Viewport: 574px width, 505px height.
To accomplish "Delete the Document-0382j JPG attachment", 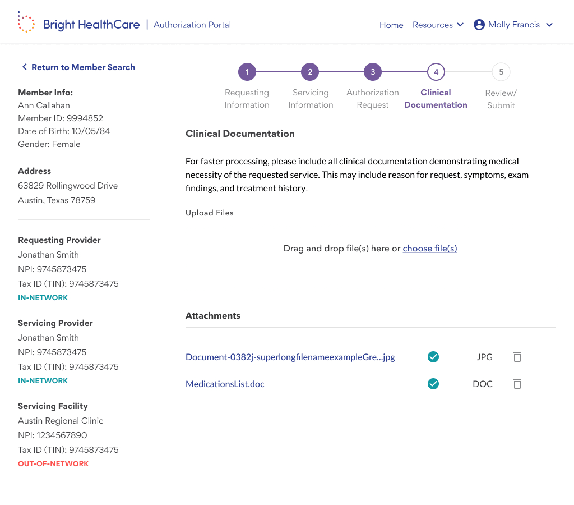I will point(517,357).
